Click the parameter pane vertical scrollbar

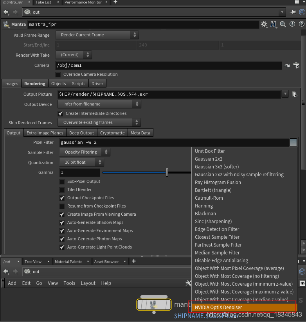tap(304, 103)
